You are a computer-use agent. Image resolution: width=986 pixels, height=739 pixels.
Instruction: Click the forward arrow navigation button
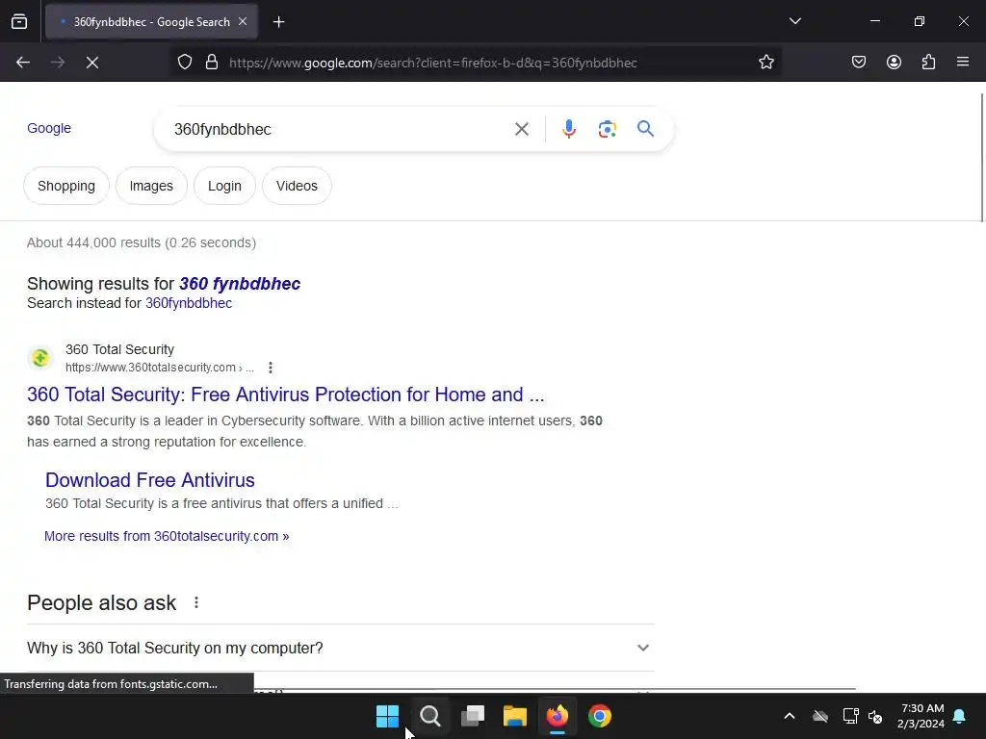tap(58, 63)
